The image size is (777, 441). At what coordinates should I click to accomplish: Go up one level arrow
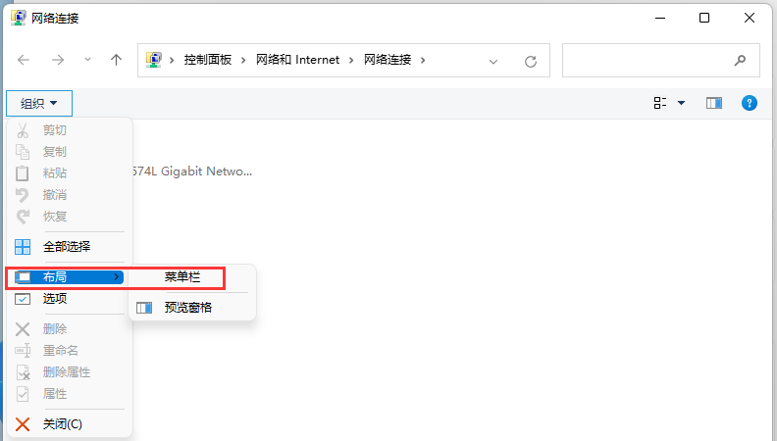[116, 60]
